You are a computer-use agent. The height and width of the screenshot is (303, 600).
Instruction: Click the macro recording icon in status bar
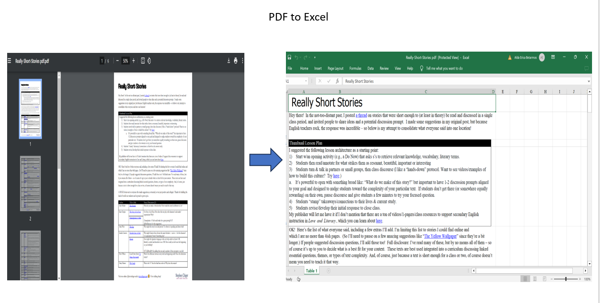[x=299, y=279]
